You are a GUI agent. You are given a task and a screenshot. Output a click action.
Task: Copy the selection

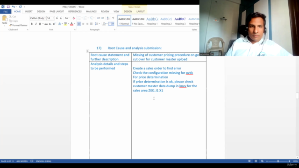point(14,21)
